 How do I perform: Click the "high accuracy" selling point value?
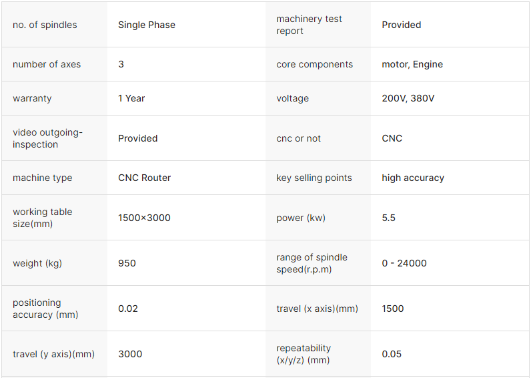click(413, 178)
